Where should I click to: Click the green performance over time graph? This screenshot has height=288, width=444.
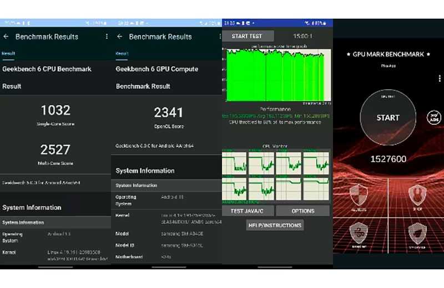279,75
